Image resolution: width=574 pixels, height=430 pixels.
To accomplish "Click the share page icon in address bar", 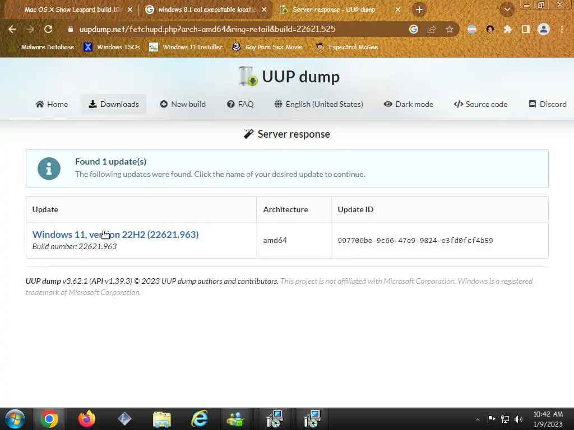I will click(x=432, y=29).
